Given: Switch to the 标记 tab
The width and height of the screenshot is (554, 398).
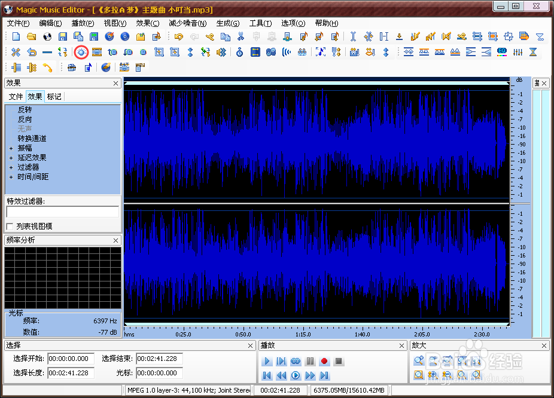Looking at the screenshot, I should (54, 97).
